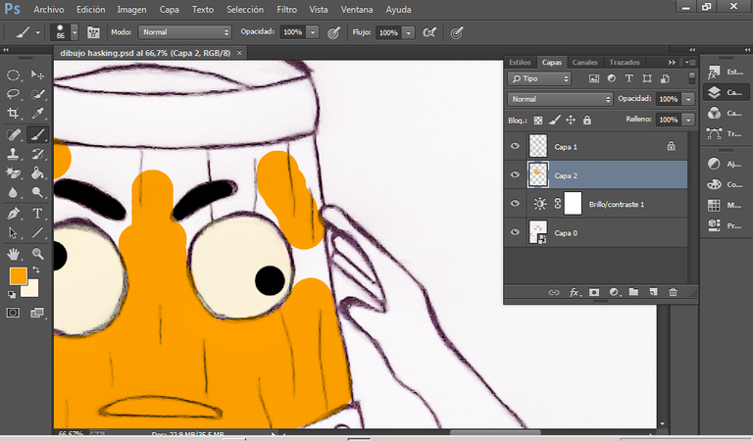This screenshot has width=753, height=441.
Task: Select the Spot Healing Brush tool
Action: click(x=13, y=135)
